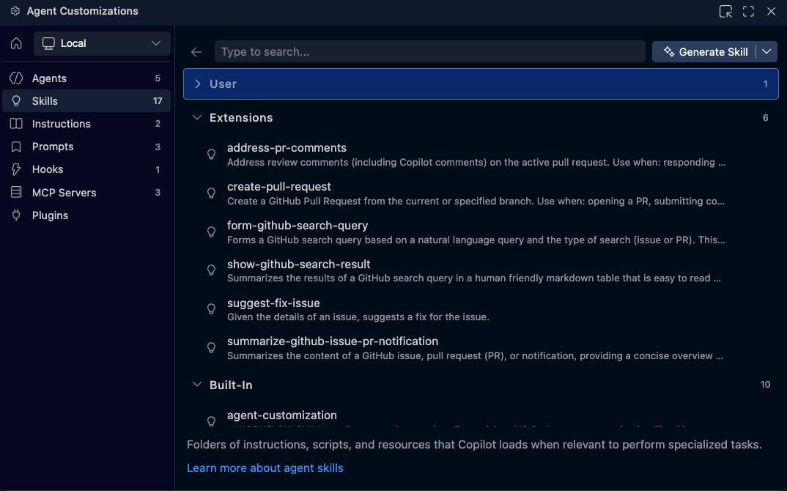Click the lightbulb icon beside agent-customization
The image size is (787, 491).
coord(211,421)
